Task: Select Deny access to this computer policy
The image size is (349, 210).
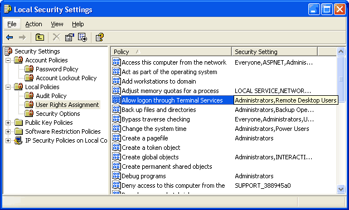Action: click(173, 185)
